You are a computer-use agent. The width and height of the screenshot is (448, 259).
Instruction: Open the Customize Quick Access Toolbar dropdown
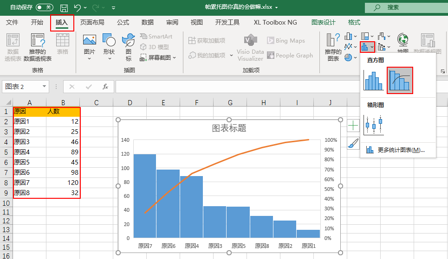(113, 8)
